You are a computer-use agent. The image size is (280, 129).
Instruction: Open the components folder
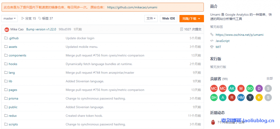tap(17, 55)
